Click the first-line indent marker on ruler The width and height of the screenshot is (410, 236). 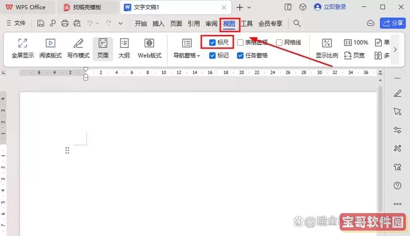(x=86, y=69)
